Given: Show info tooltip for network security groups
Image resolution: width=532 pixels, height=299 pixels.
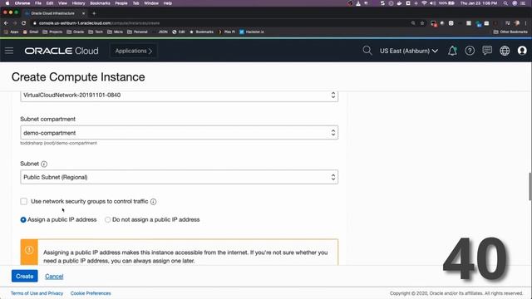Looking at the screenshot, I should pyautogui.click(x=153, y=202).
